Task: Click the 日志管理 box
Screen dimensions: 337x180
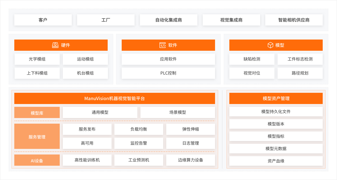Action: point(191,143)
